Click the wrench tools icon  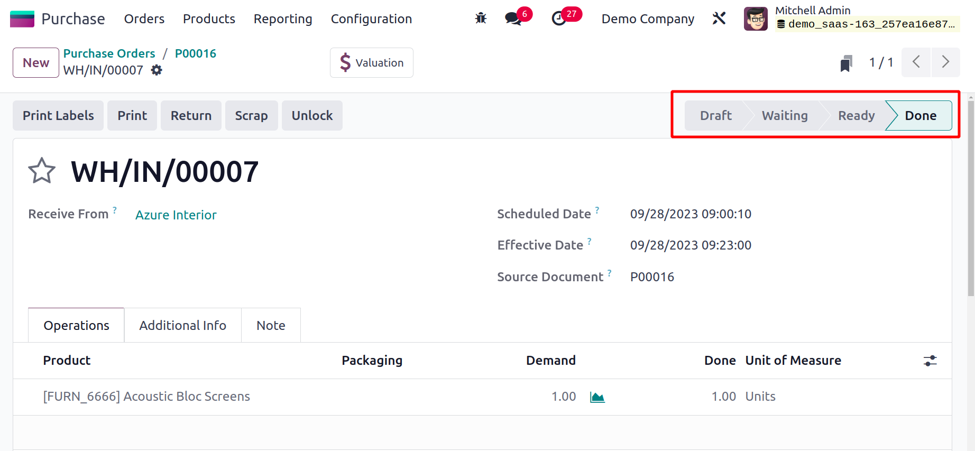[719, 19]
